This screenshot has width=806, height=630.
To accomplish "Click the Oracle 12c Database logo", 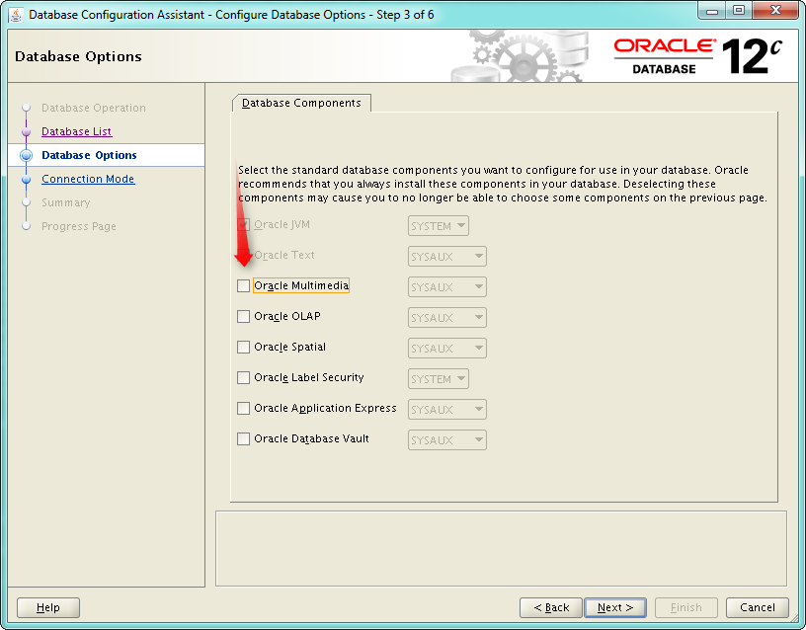I will [x=697, y=56].
